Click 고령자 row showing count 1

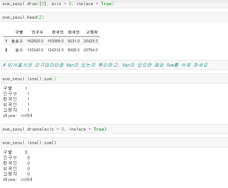coord(16,110)
